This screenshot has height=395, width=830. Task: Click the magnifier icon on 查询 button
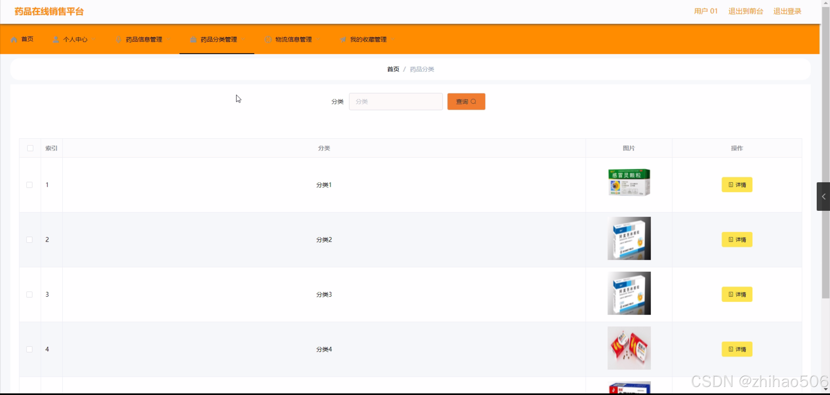(x=474, y=102)
